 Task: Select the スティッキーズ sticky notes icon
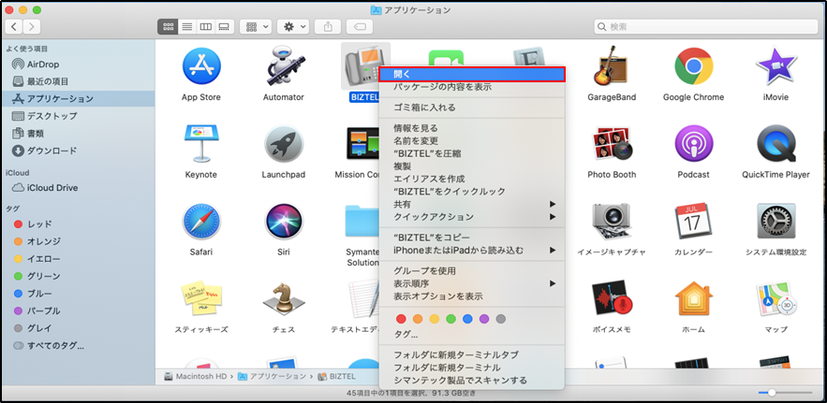point(201,298)
